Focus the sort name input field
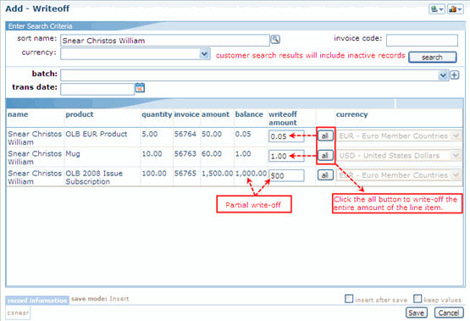The width and height of the screenshot is (470, 321). [165, 41]
